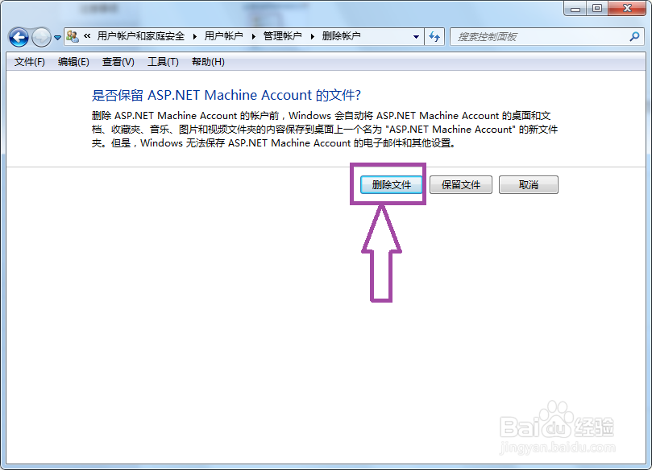Image resolution: width=652 pixels, height=470 pixels.
Task: Click the refresh button
Action: (x=434, y=37)
